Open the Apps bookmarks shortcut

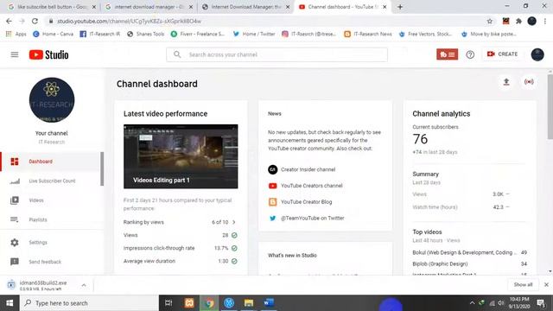[16, 34]
